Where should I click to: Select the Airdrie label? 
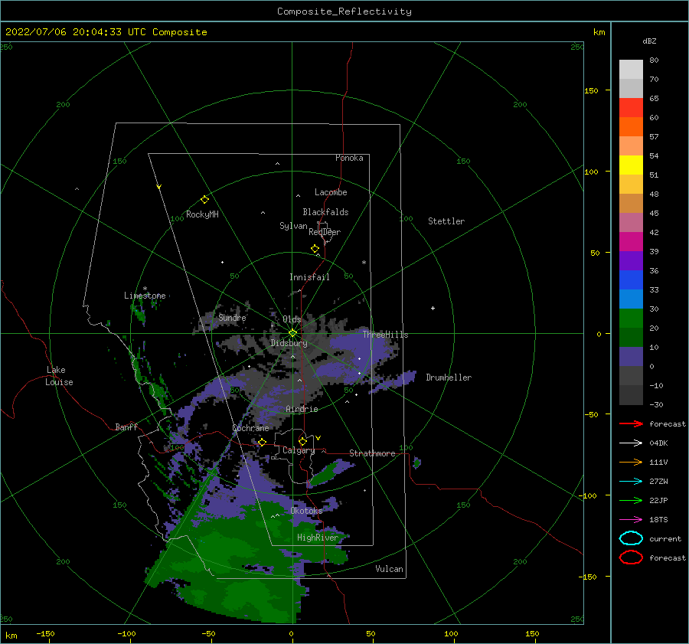tap(302, 409)
